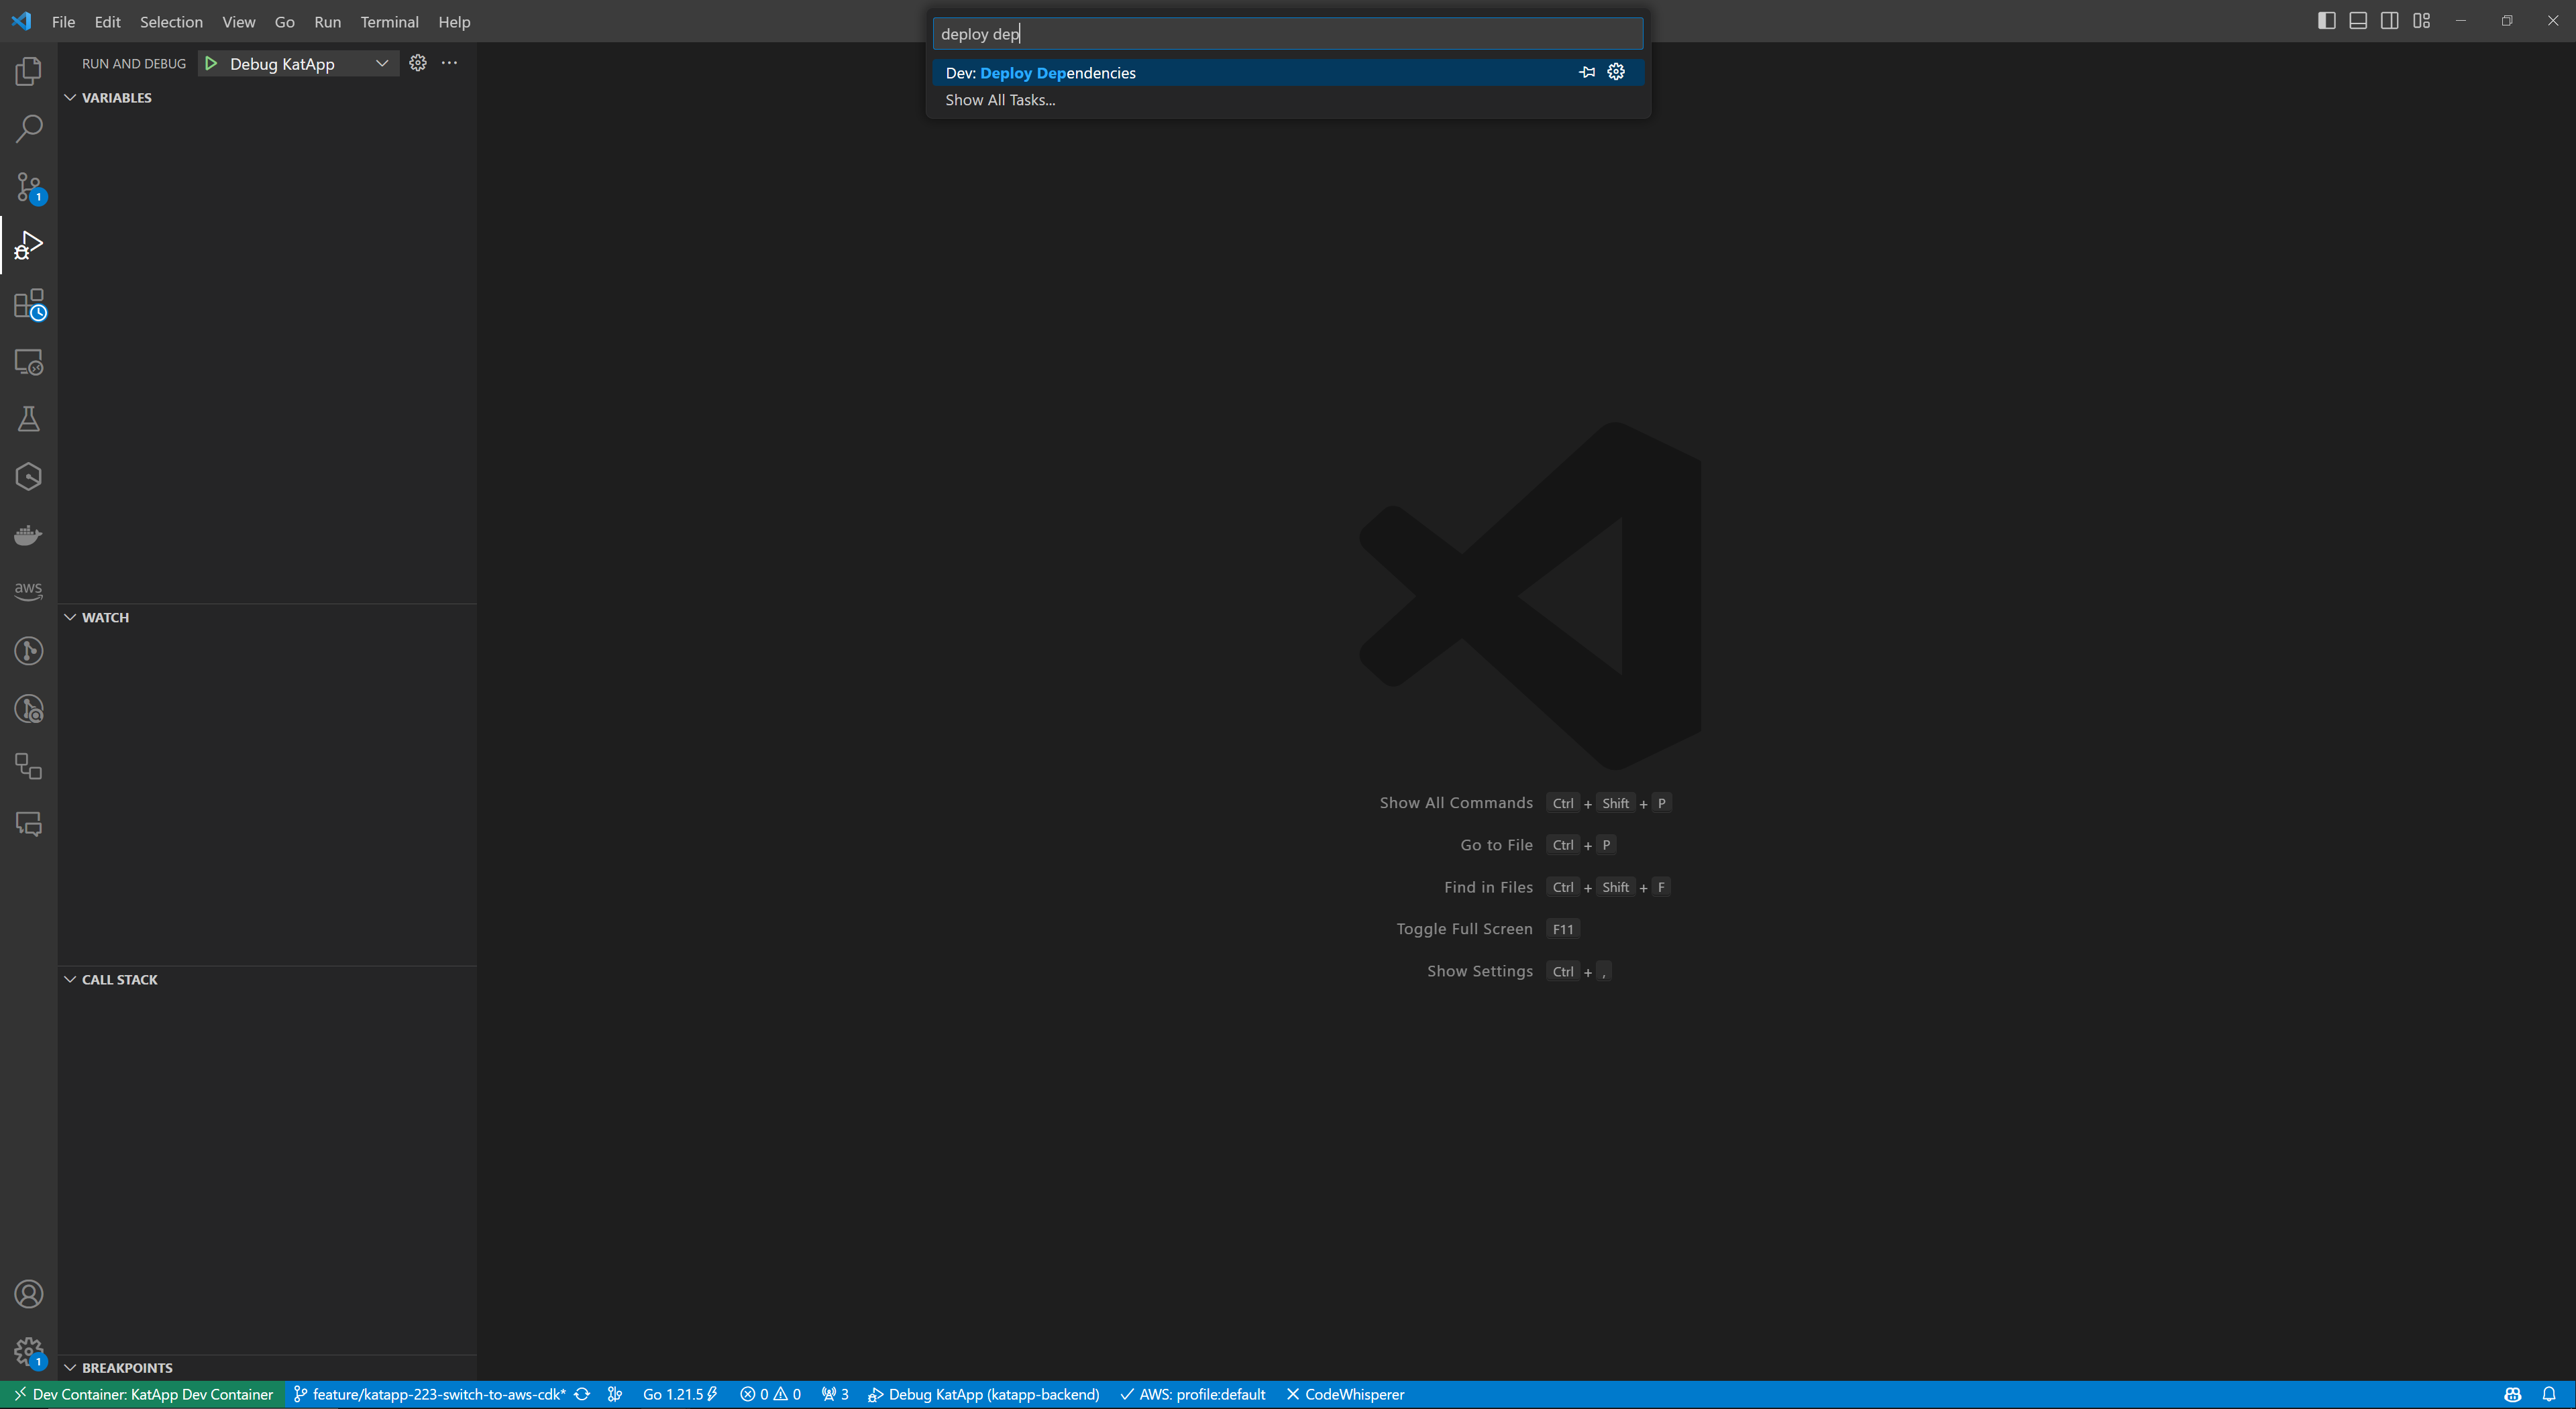
Task: Open the Help menu
Action: (x=454, y=21)
